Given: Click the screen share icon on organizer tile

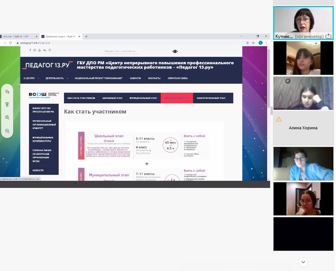Looking at the screenshot, I should click(328, 36).
